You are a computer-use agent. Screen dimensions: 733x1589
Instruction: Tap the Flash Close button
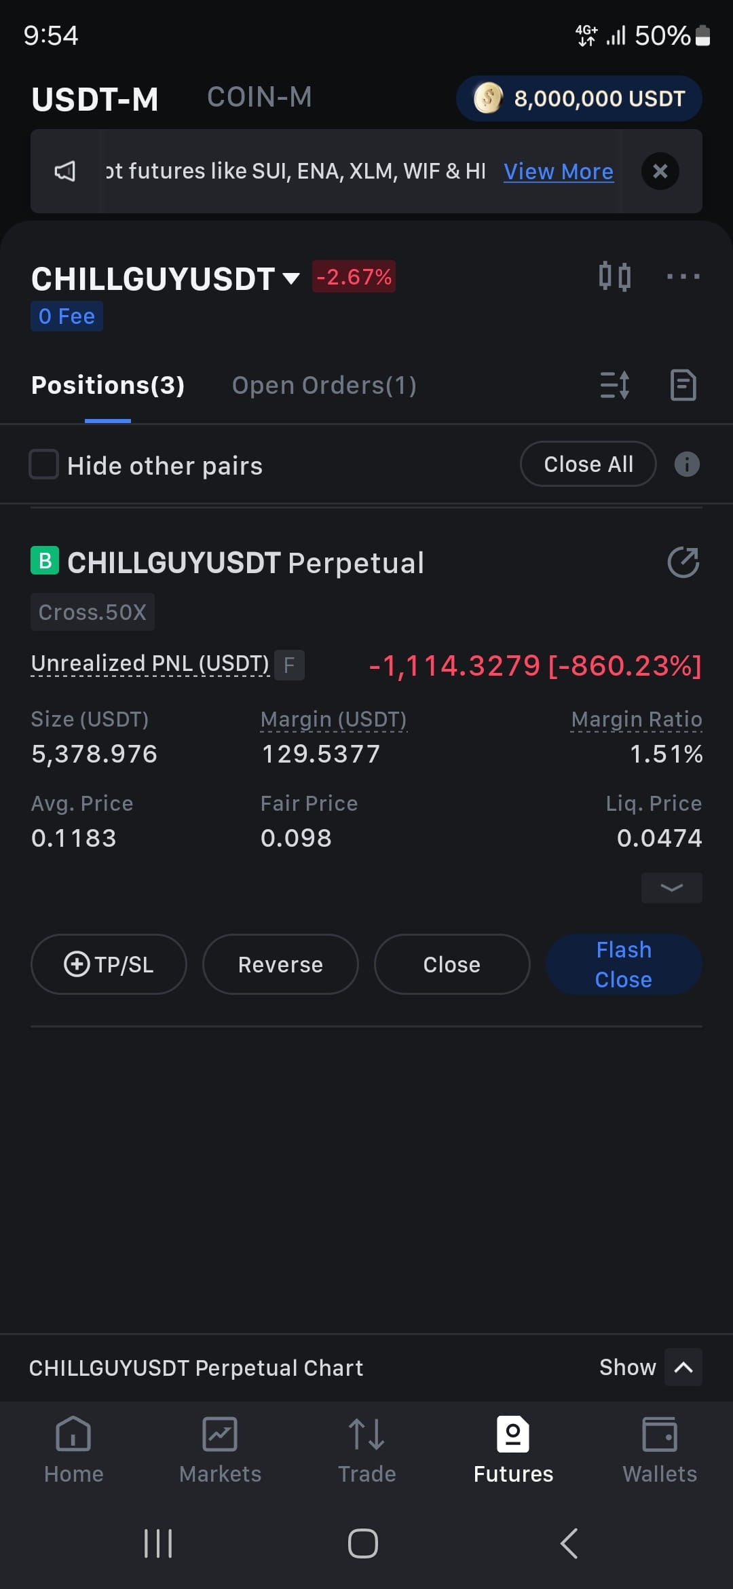click(x=624, y=964)
